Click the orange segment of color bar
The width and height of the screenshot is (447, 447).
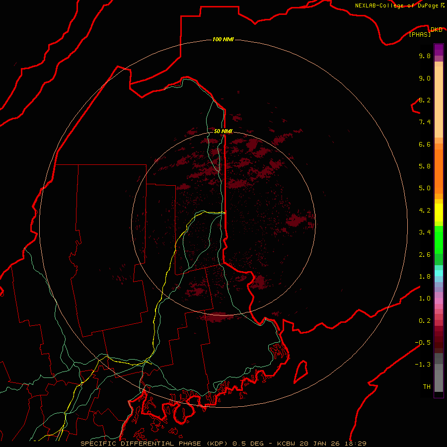(x=439, y=171)
